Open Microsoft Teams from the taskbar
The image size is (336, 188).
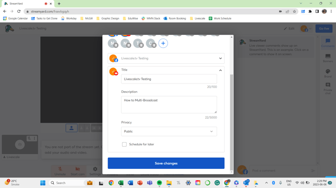[149, 183]
